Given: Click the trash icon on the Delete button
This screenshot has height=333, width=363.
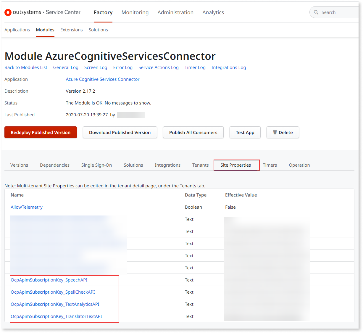Looking at the screenshot, I should [275, 132].
